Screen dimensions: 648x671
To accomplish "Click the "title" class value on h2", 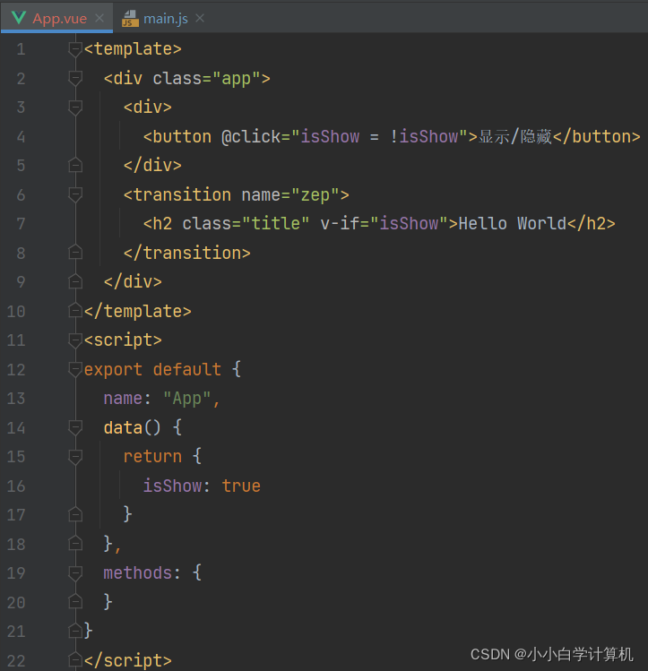I will coord(276,223).
